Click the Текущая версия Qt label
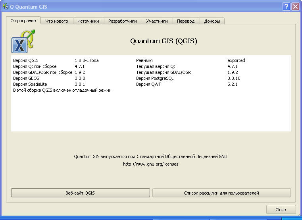This screenshot has width=302, height=220. (156, 66)
